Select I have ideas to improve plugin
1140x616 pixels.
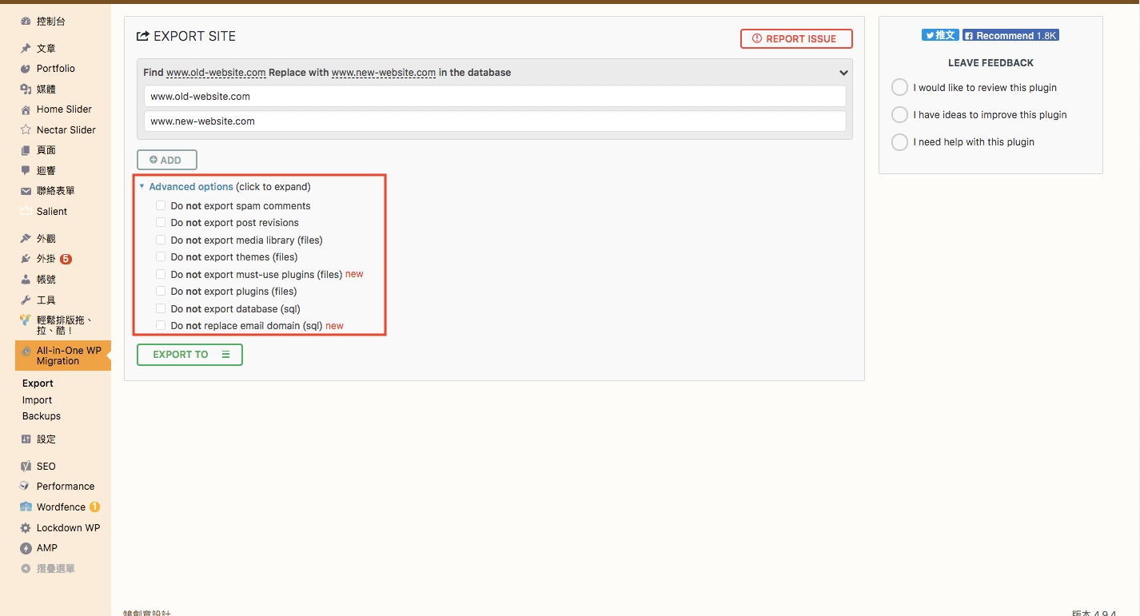[x=899, y=114]
